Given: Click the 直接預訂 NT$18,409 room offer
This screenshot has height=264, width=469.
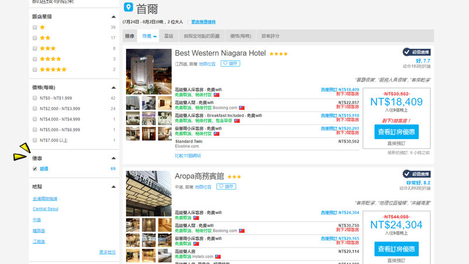Looking at the screenshot, I should [x=340, y=90].
